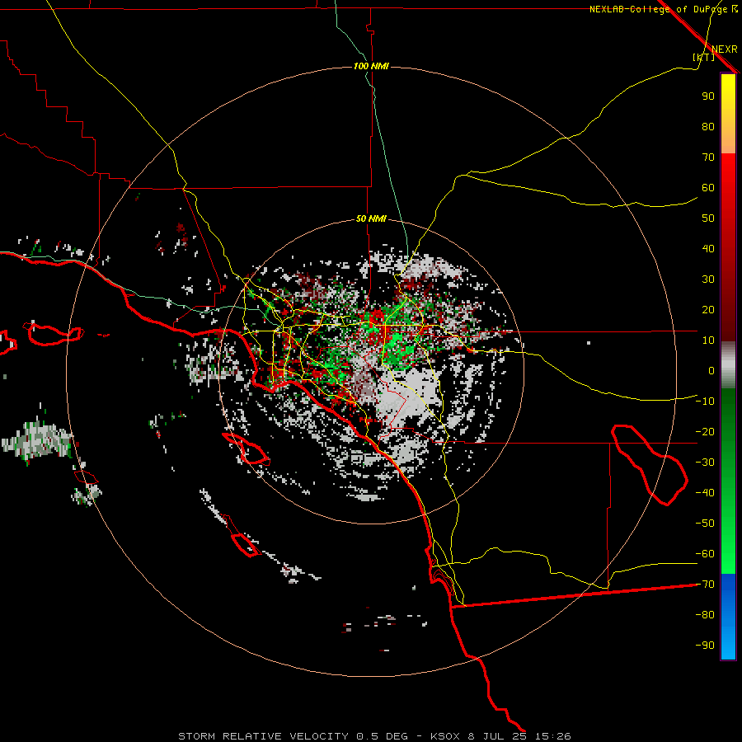Viewport: 742px width, 742px height.
Task: Click the -20 scale value
Action: (705, 431)
